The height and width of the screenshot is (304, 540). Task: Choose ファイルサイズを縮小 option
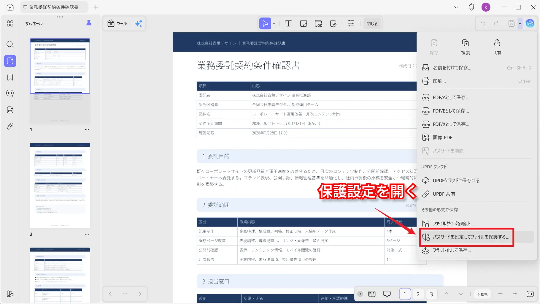[x=477, y=224]
